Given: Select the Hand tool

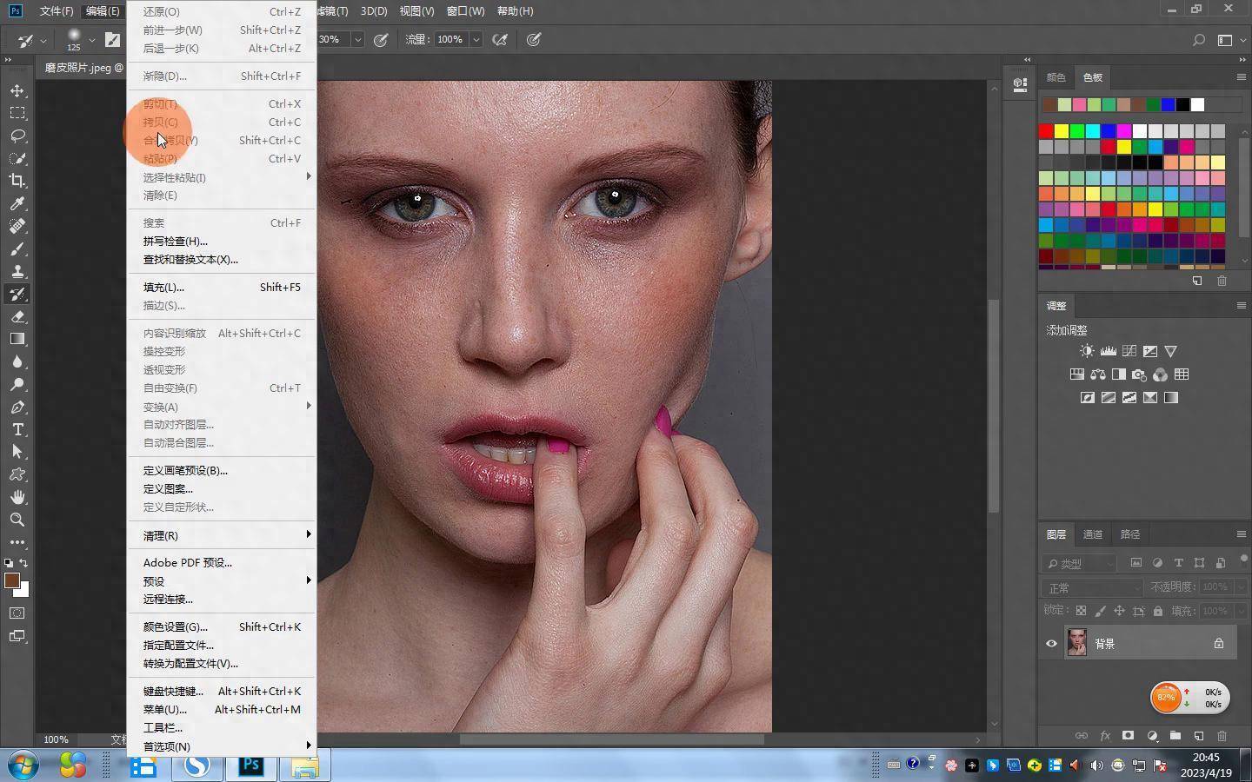Looking at the screenshot, I should click(x=17, y=497).
